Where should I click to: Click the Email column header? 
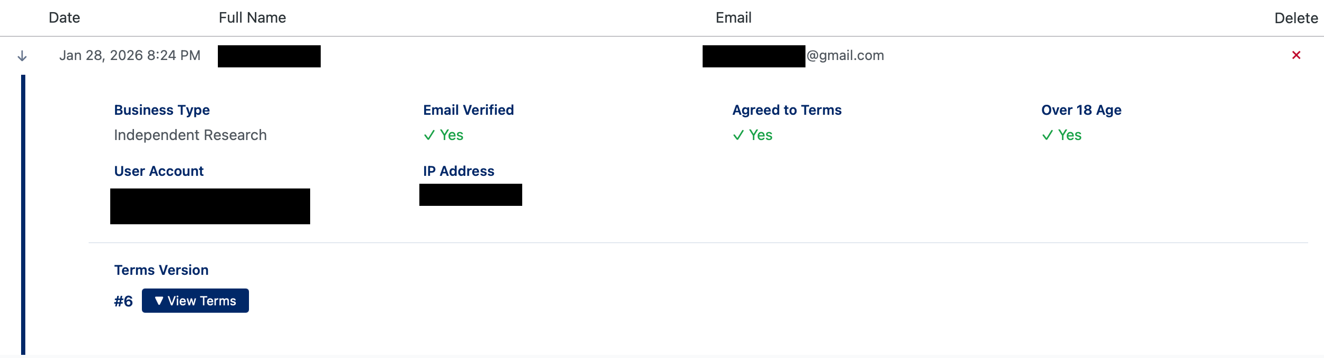pos(733,18)
